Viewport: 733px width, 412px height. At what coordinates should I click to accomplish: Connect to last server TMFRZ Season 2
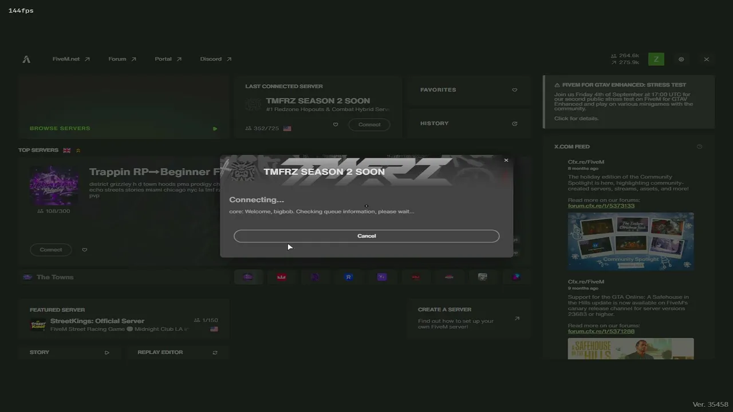pyautogui.click(x=369, y=125)
